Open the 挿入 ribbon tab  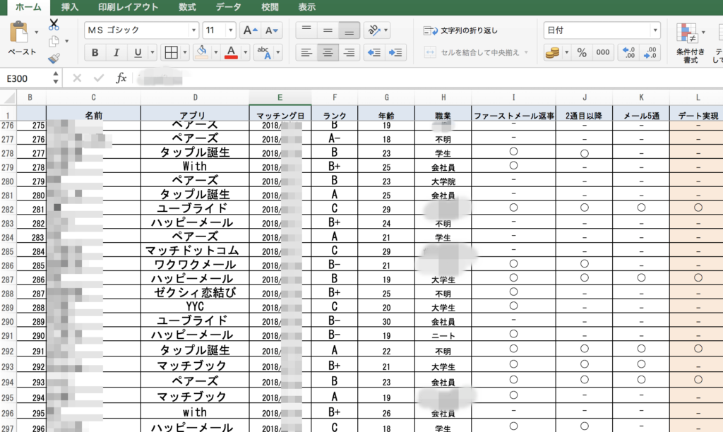click(x=70, y=7)
